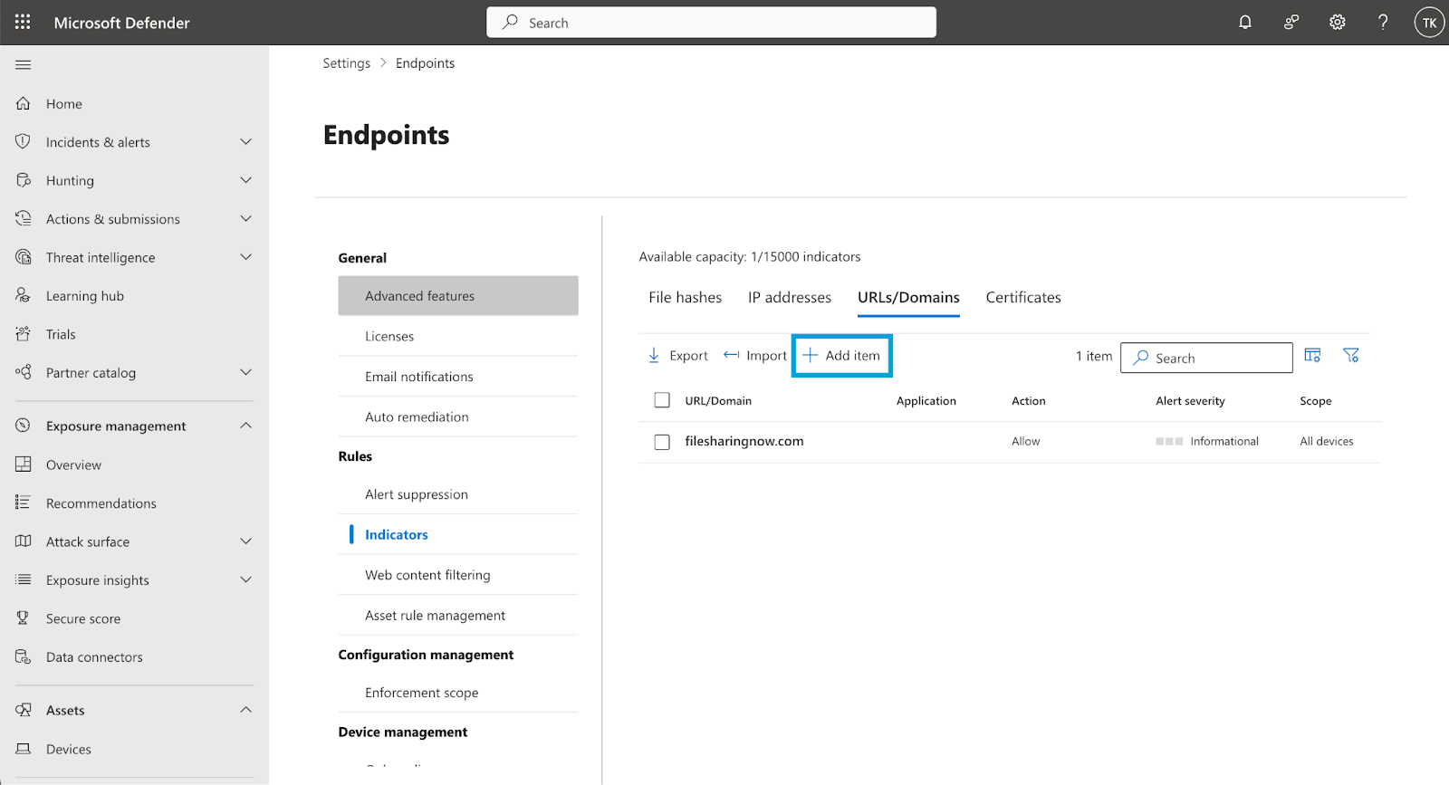Click the Overview grid icon
The width and height of the screenshot is (1449, 785).
tap(24, 464)
